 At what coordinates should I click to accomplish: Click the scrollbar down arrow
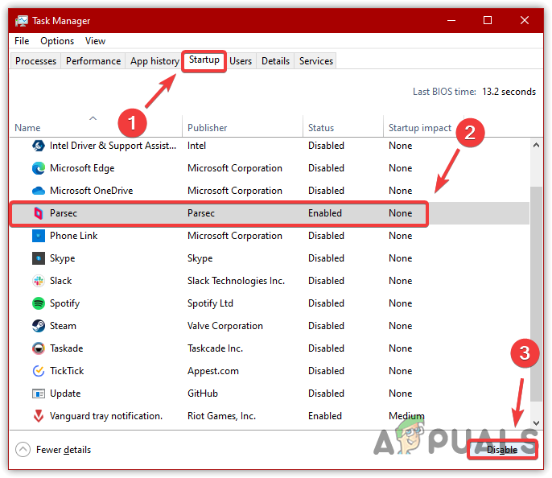[x=536, y=422]
